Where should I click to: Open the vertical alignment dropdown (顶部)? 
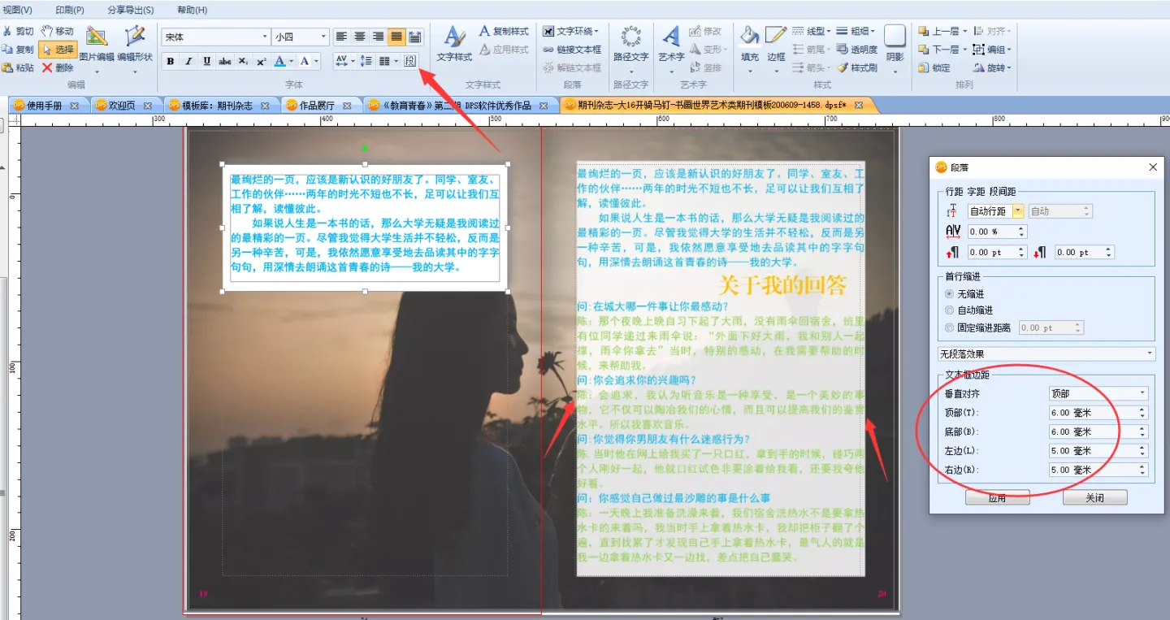point(1098,393)
